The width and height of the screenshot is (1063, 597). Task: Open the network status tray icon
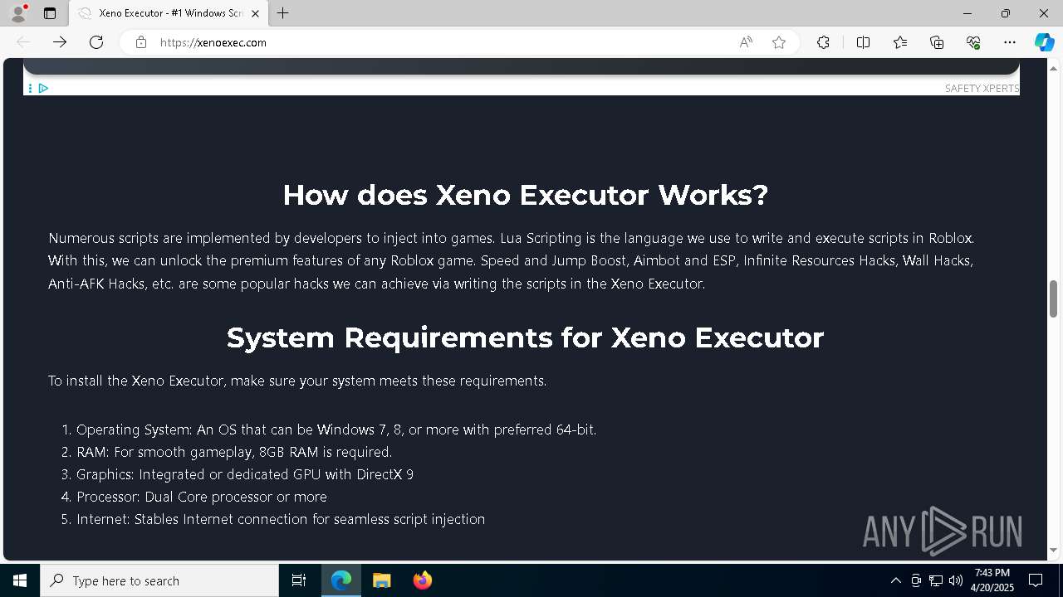point(936,580)
